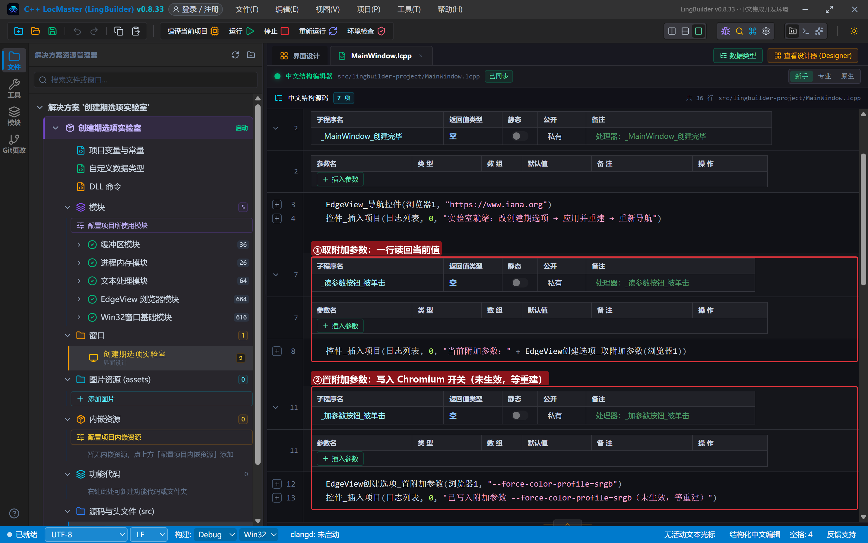This screenshot has width=868, height=543.
Task: Click the 搜索文件或窗口 search field
Action: point(146,80)
